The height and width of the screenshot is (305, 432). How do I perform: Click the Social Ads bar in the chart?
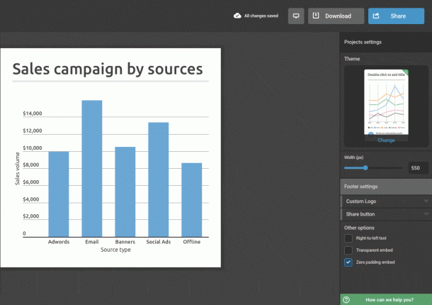pyautogui.click(x=159, y=179)
